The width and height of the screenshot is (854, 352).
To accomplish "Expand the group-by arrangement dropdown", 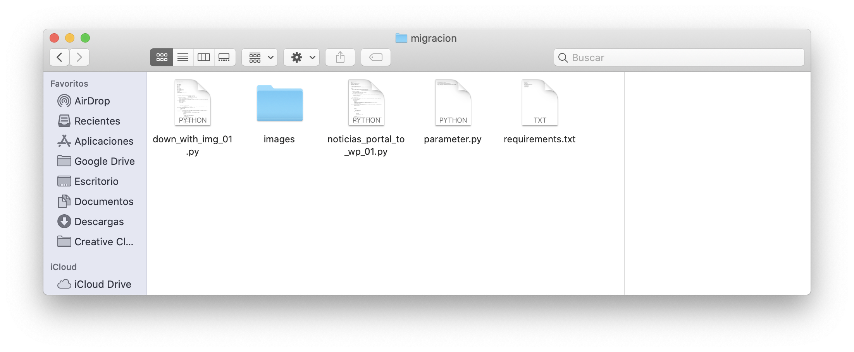I will click(x=260, y=57).
